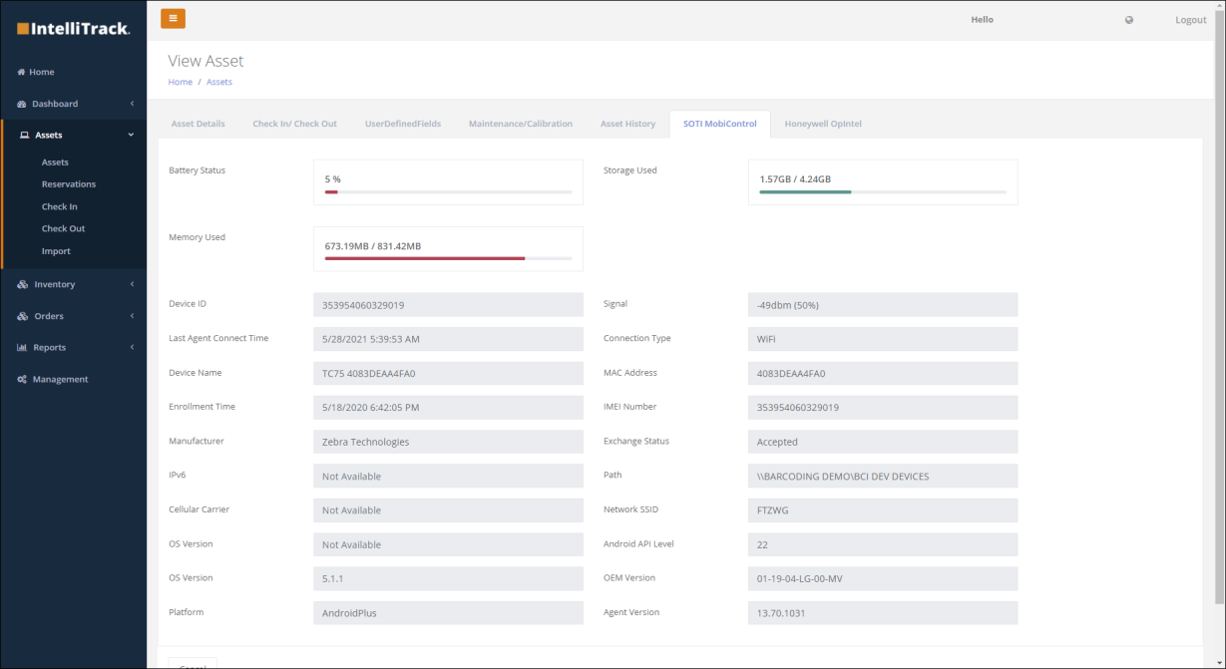Click the Dashboard gauge icon
The image size is (1226, 669).
(22, 104)
